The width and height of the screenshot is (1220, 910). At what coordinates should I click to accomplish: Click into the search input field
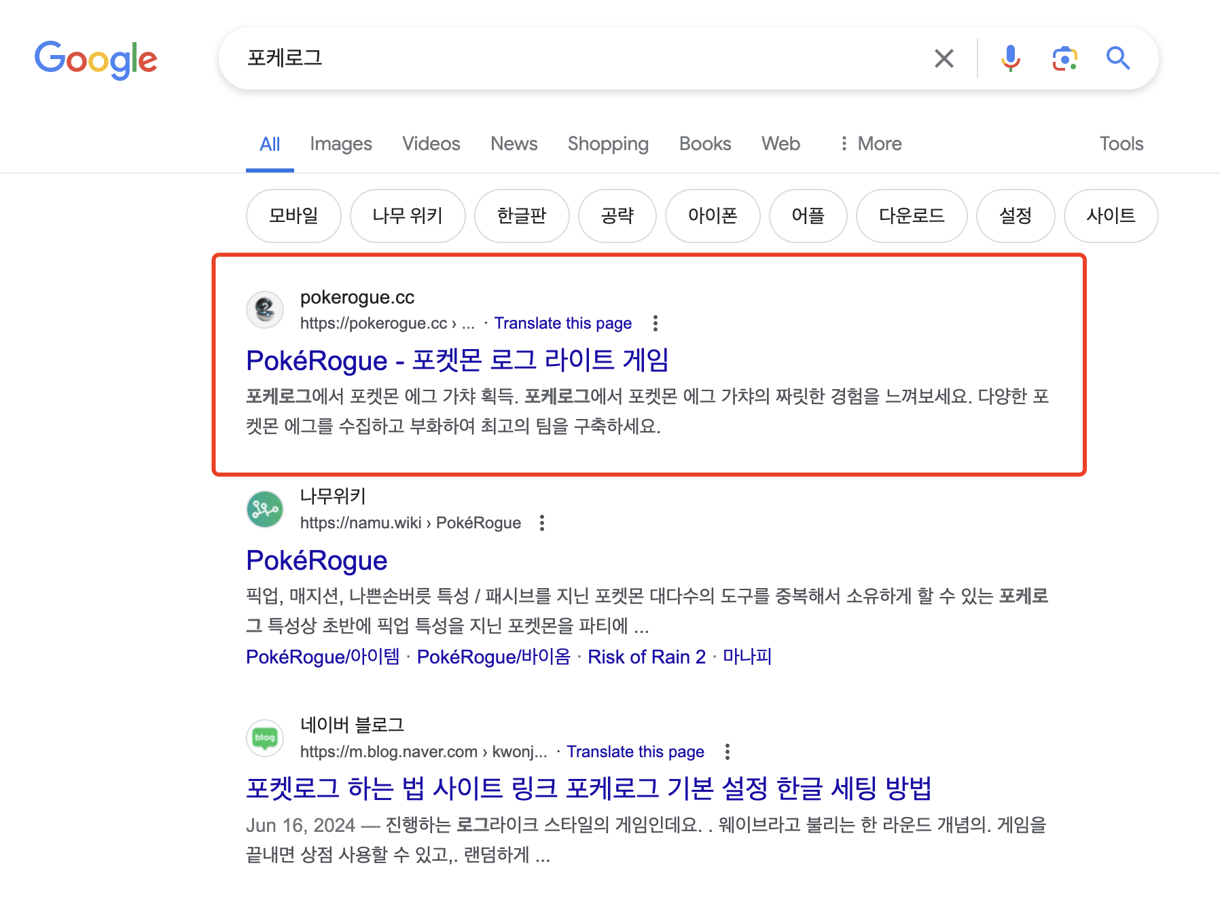coord(577,58)
